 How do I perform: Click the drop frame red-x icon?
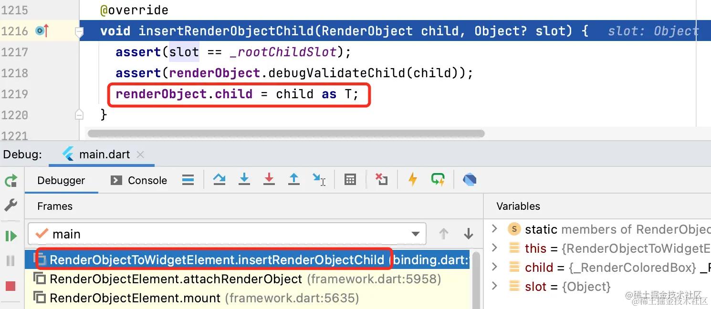click(381, 179)
